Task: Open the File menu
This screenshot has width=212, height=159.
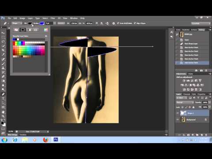Action: (x=9, y=18)
